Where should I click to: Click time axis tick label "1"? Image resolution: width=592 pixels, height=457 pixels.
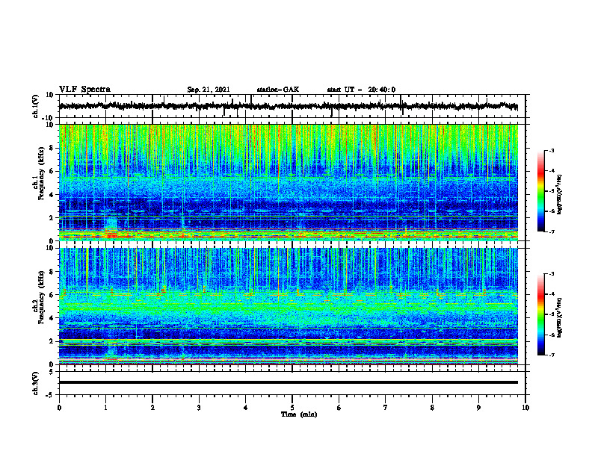click(105, 408)
